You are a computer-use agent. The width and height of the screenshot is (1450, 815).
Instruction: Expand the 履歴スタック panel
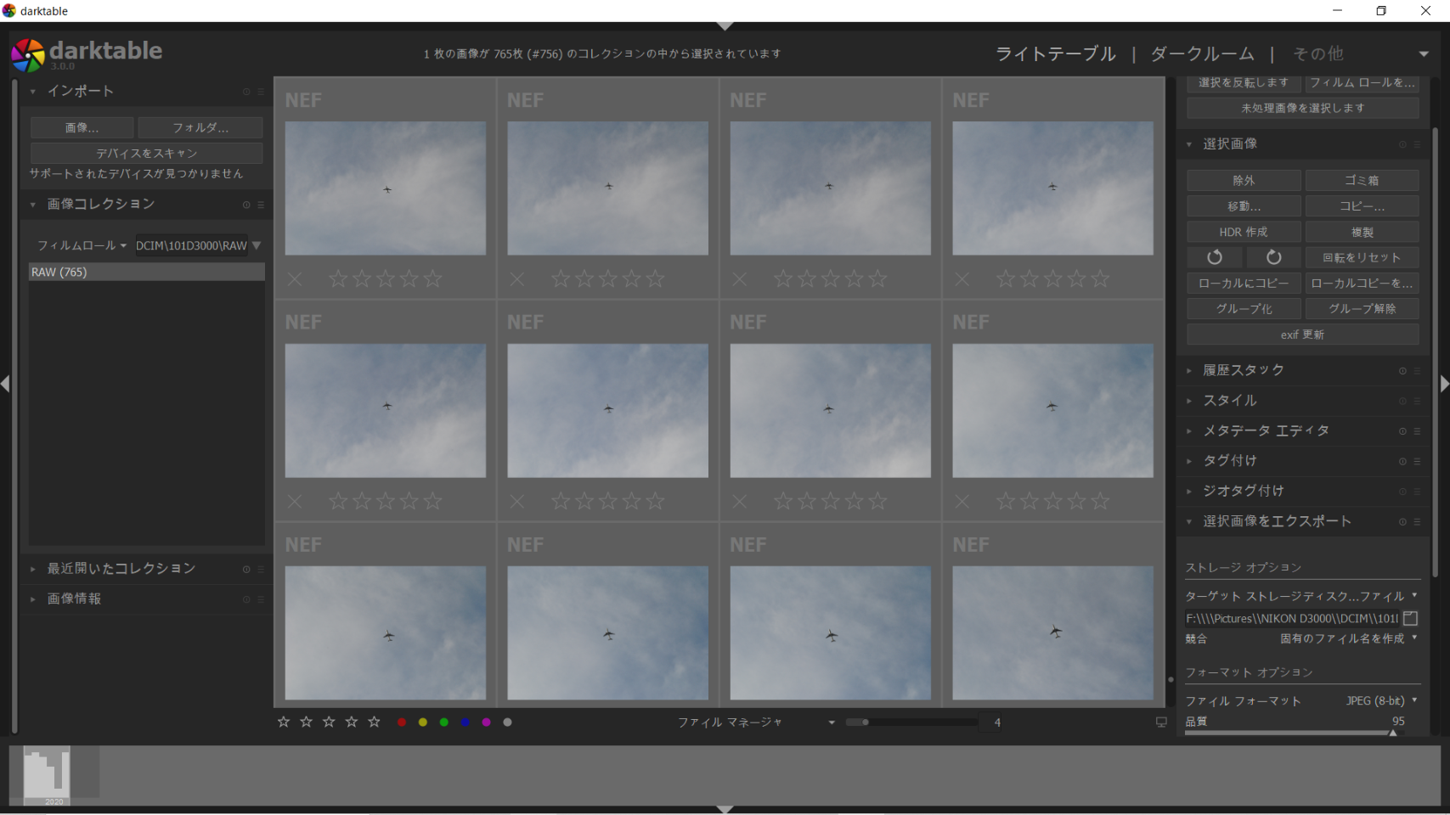(1243, 370)
